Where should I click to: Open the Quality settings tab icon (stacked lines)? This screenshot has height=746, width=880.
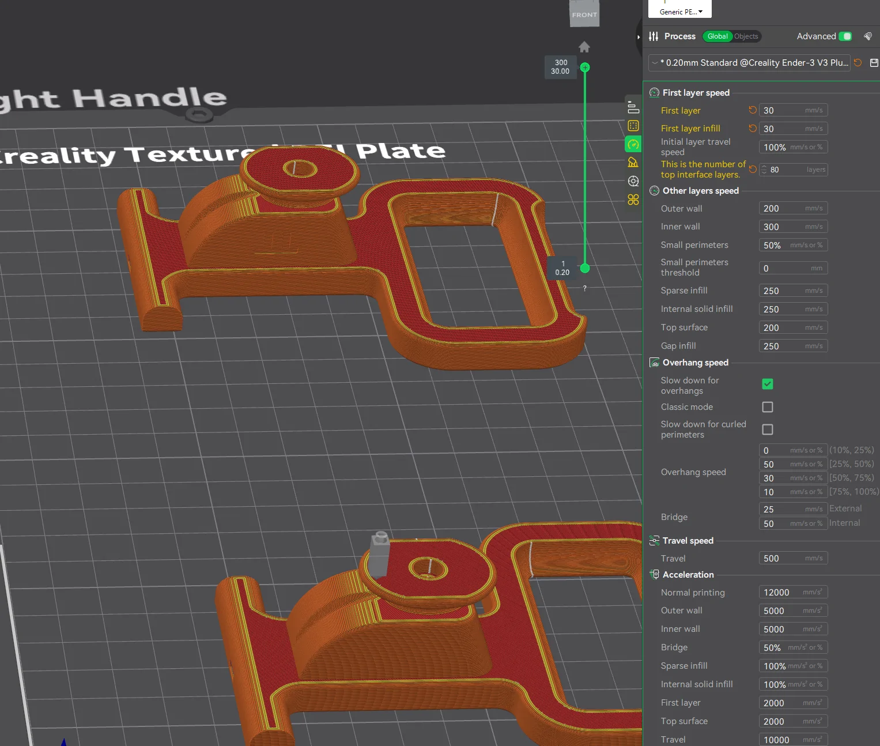(633, 107)
